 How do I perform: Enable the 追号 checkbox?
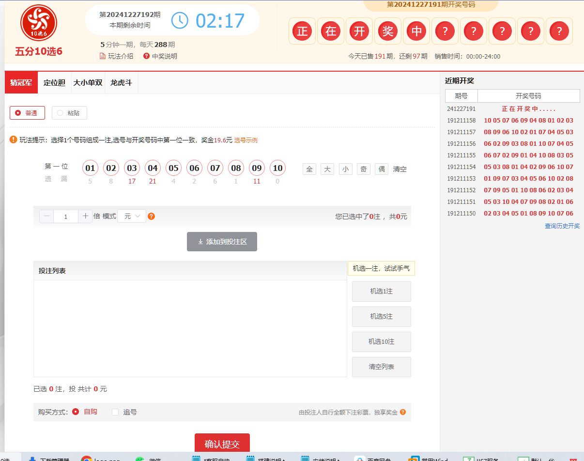click(x=115, y=411)
